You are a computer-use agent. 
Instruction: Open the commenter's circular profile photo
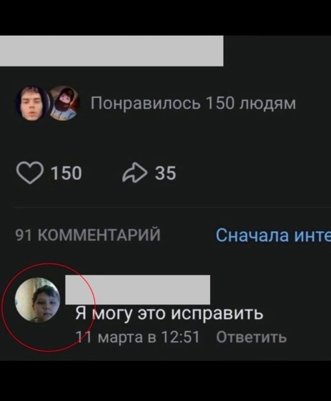37,299
